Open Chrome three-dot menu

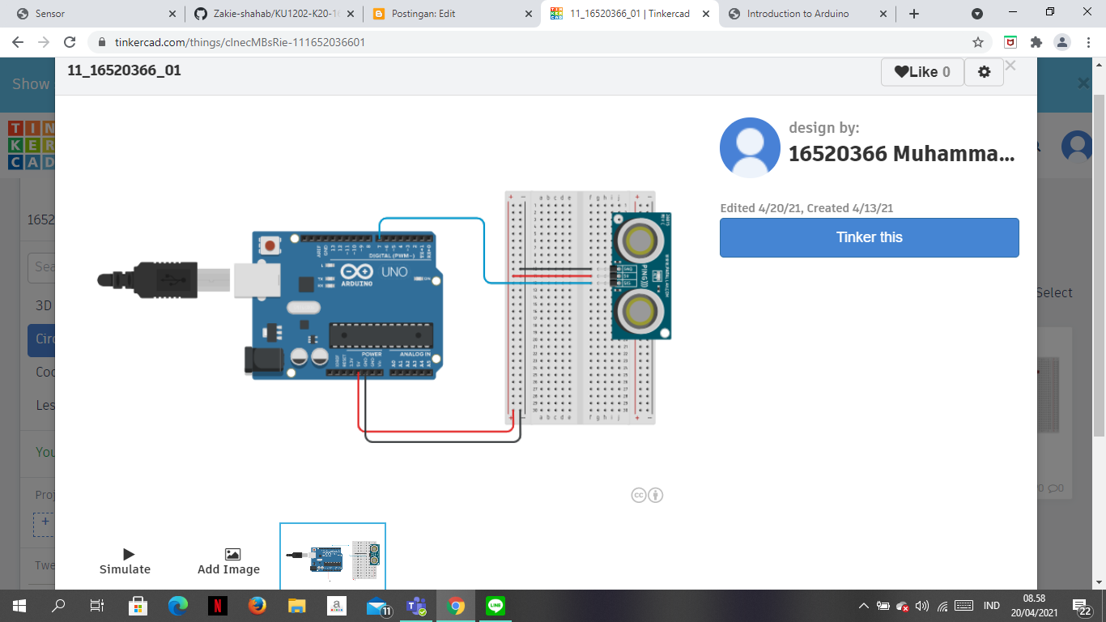1087,42
